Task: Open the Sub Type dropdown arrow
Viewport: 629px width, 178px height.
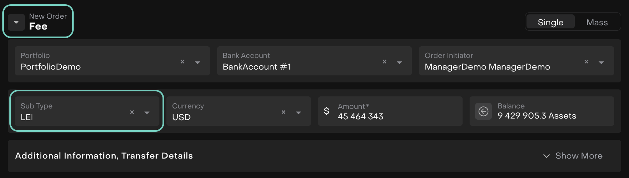Action: 147,113
